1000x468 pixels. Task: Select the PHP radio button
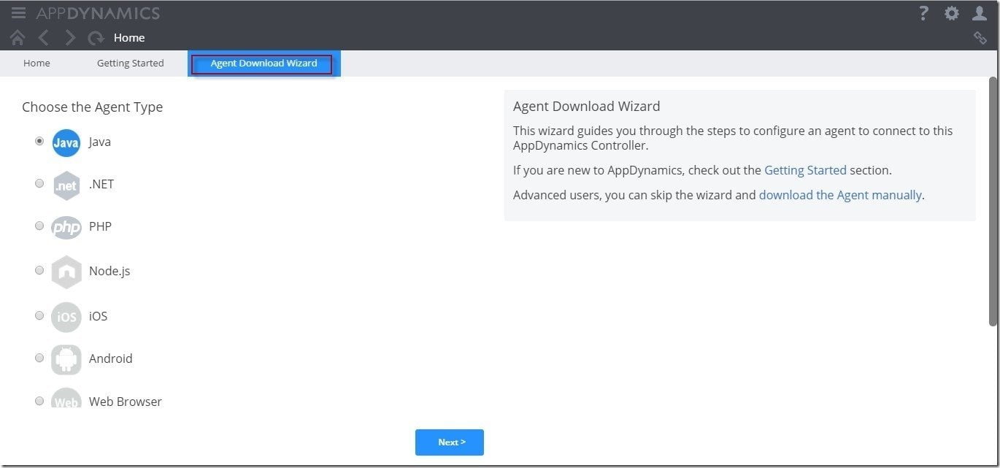coord(39,226)
